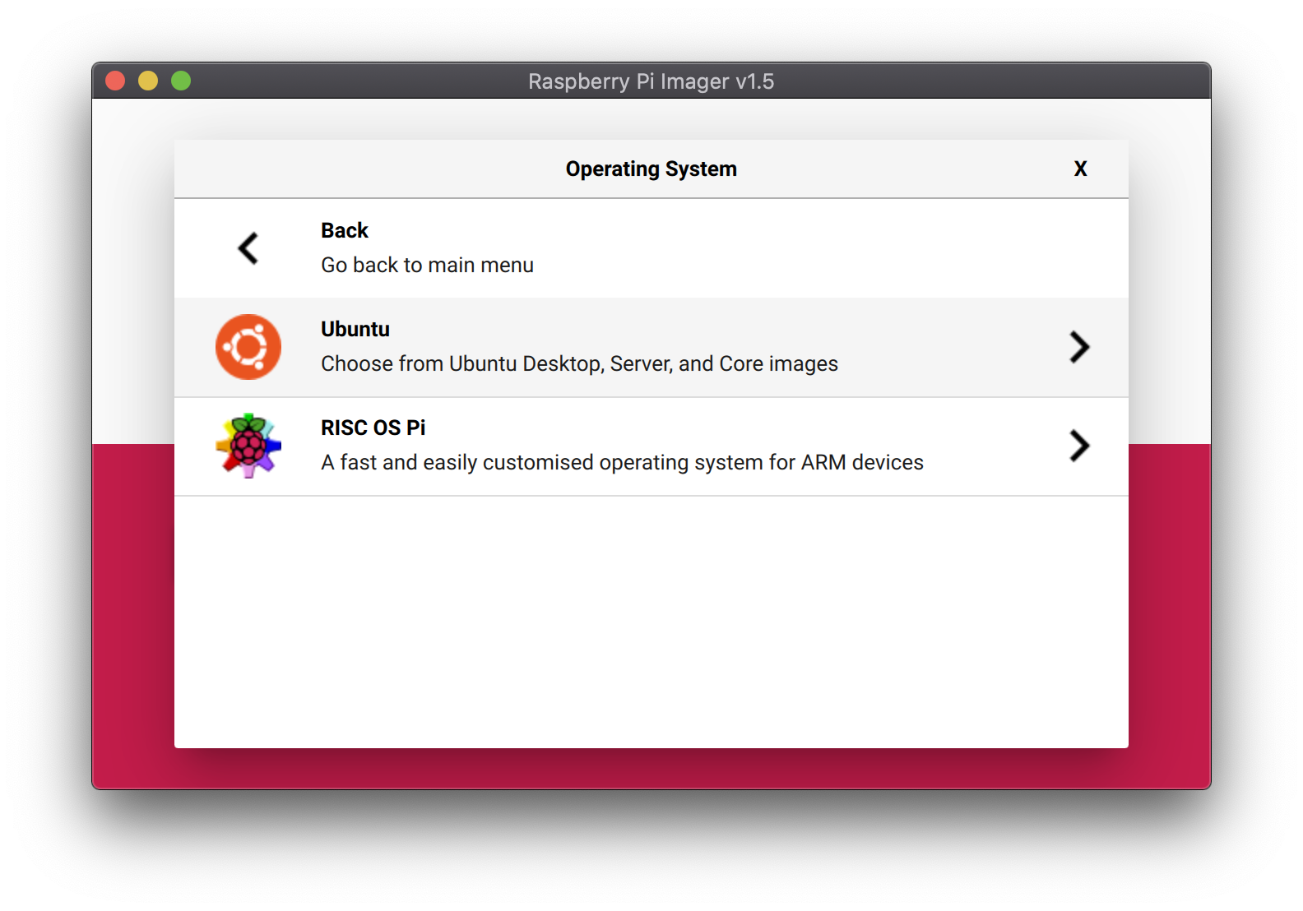Expand the RISC OS Pi chevron arrow

click(1079, 446)
